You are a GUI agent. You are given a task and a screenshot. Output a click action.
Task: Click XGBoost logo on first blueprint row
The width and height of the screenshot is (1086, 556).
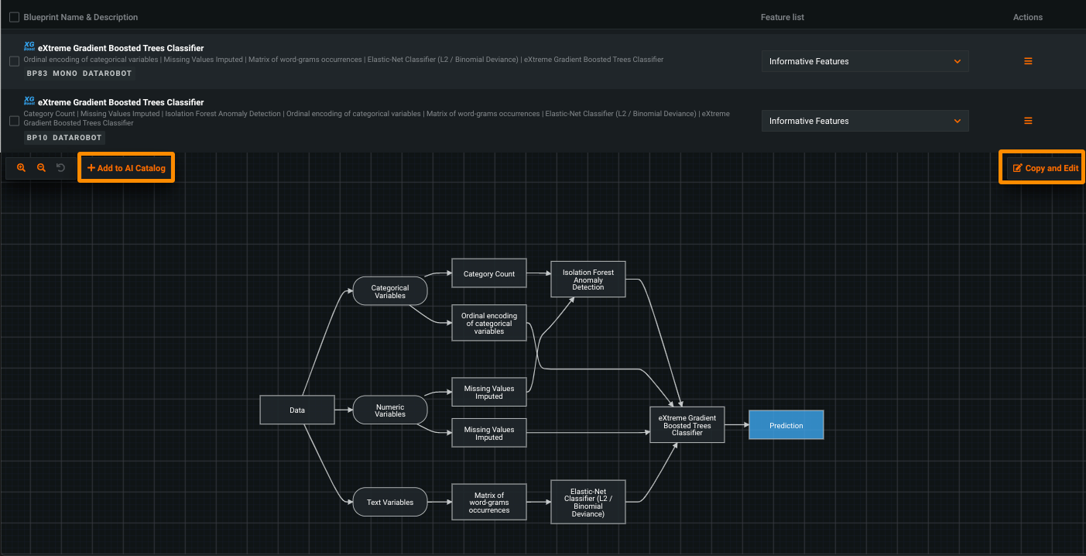tap(29, 46)
